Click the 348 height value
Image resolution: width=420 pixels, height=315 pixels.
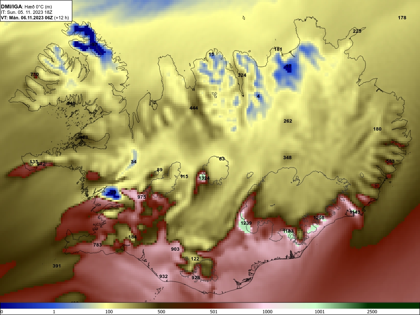pos(287,157)
